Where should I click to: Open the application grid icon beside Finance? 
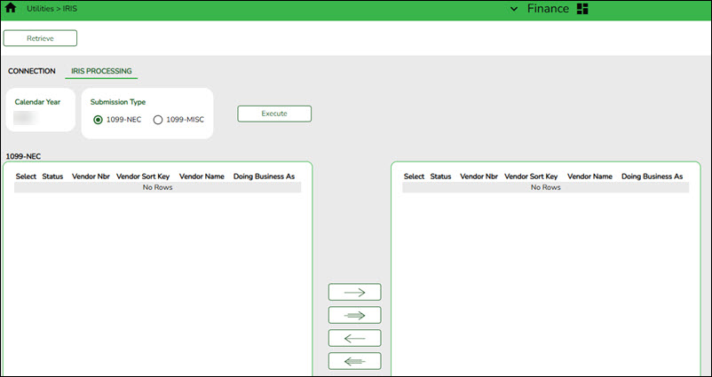[x=582, y=9]
